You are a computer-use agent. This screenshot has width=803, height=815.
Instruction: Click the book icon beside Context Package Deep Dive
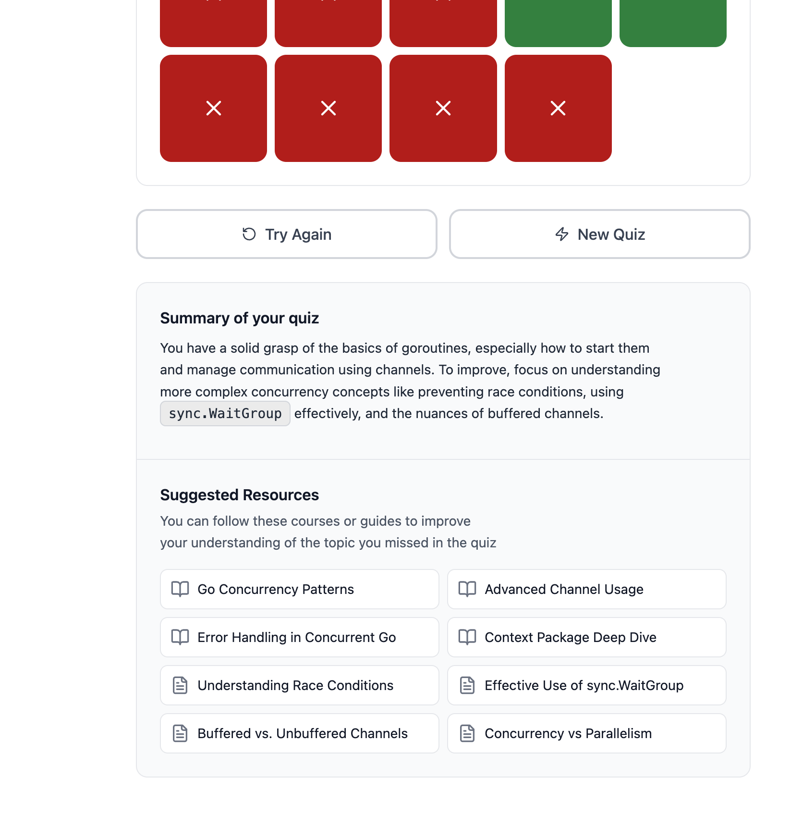click(467, 637)
